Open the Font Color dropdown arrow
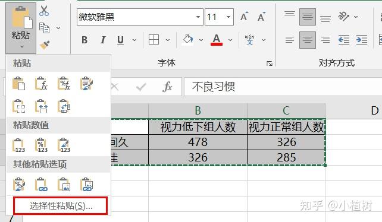Screen dimensions: 382x222 click(230, 40)
